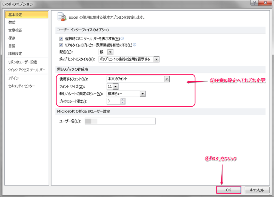Open the 配色 color scheme dropdown
This screenshot has width=274, height=197.
click(110, 52)
